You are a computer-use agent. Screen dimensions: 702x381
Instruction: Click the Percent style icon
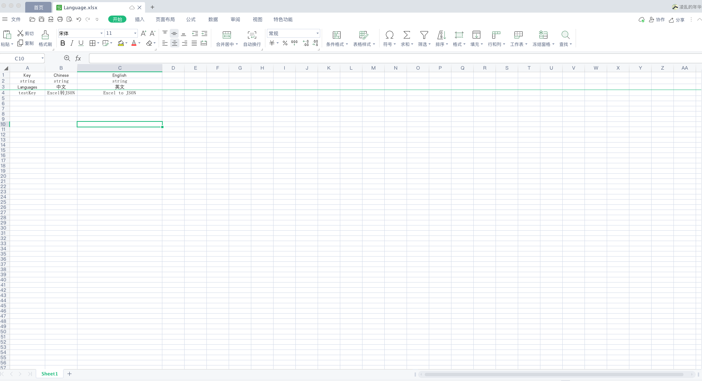285,43
